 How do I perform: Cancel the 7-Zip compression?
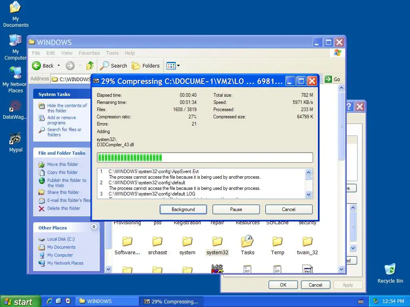(289, 209)
